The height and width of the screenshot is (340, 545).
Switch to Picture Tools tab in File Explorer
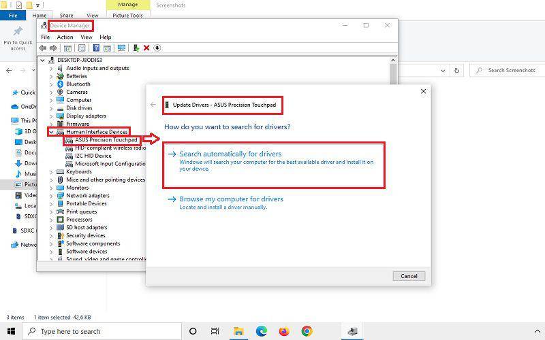tap(127, 15)
